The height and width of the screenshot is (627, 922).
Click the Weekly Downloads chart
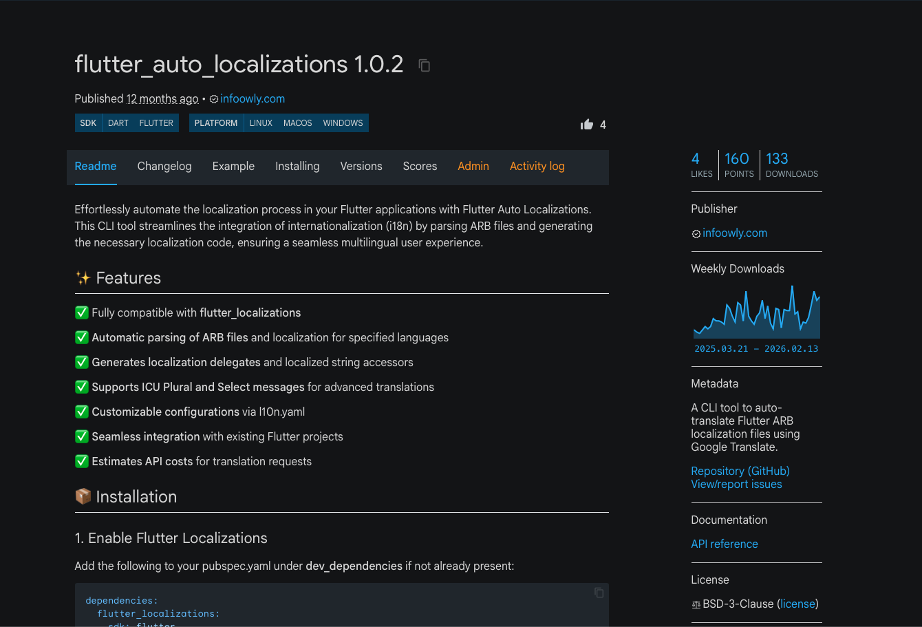(756, 313)
